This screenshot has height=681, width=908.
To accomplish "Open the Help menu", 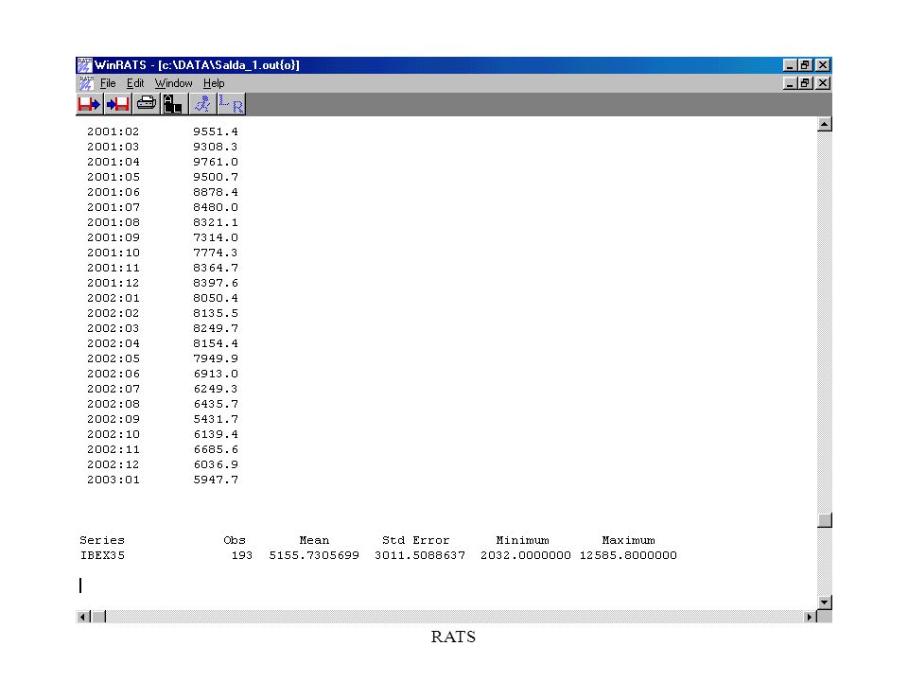I will tap(214, 83).
